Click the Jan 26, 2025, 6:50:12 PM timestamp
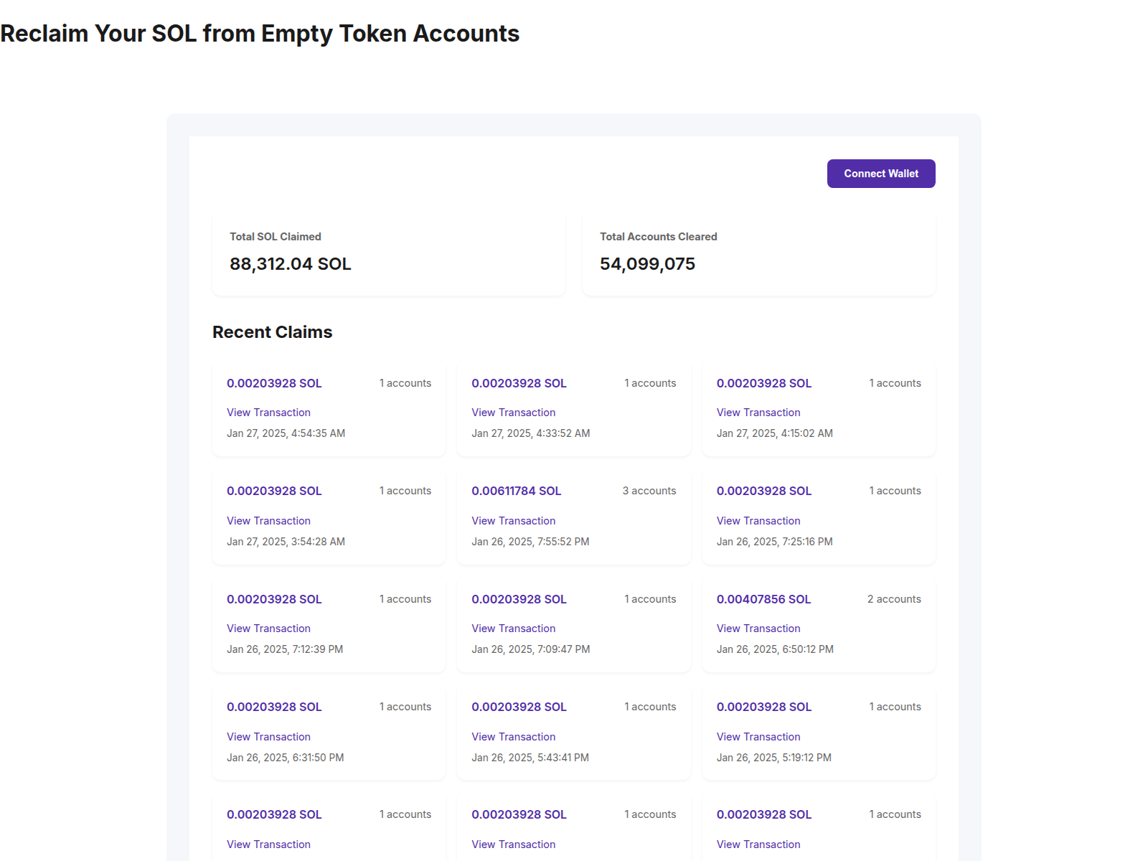 pyautogui.click(x=775, y=649)
